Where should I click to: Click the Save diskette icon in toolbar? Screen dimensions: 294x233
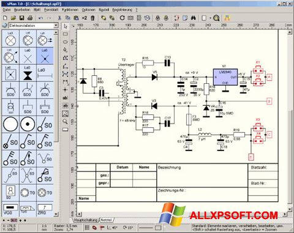tap(21, 18)
